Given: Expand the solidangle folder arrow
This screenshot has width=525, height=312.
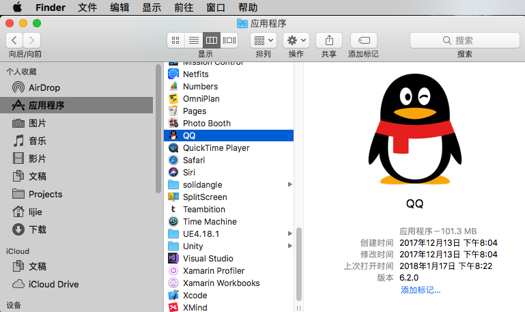Looking at the screenshot, I should (290, 184).
